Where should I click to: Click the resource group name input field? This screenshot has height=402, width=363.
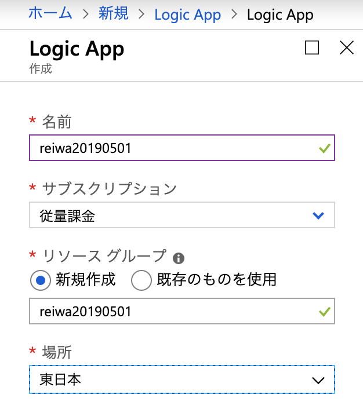tap(182, 311)
